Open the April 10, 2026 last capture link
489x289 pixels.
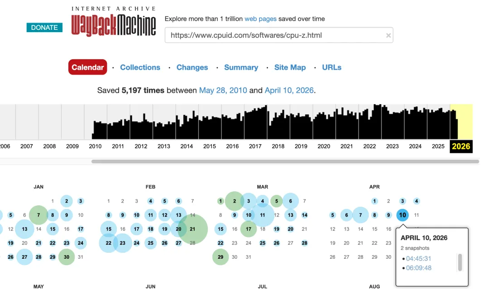289,90
